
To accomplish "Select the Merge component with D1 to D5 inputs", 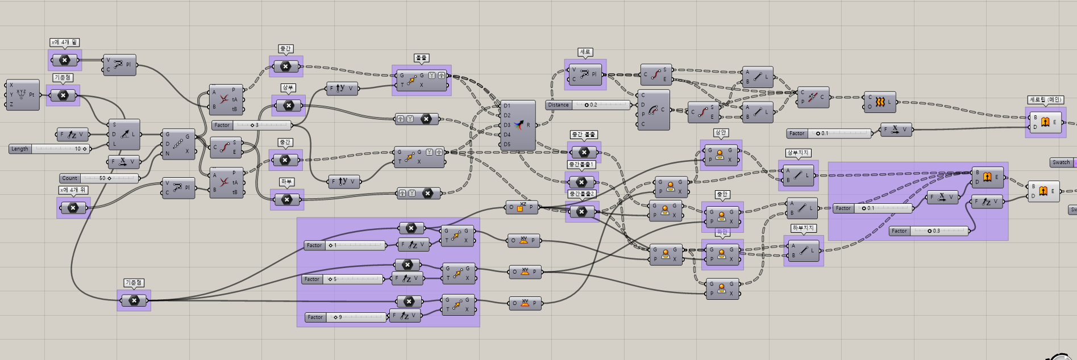I will [518, 125].
